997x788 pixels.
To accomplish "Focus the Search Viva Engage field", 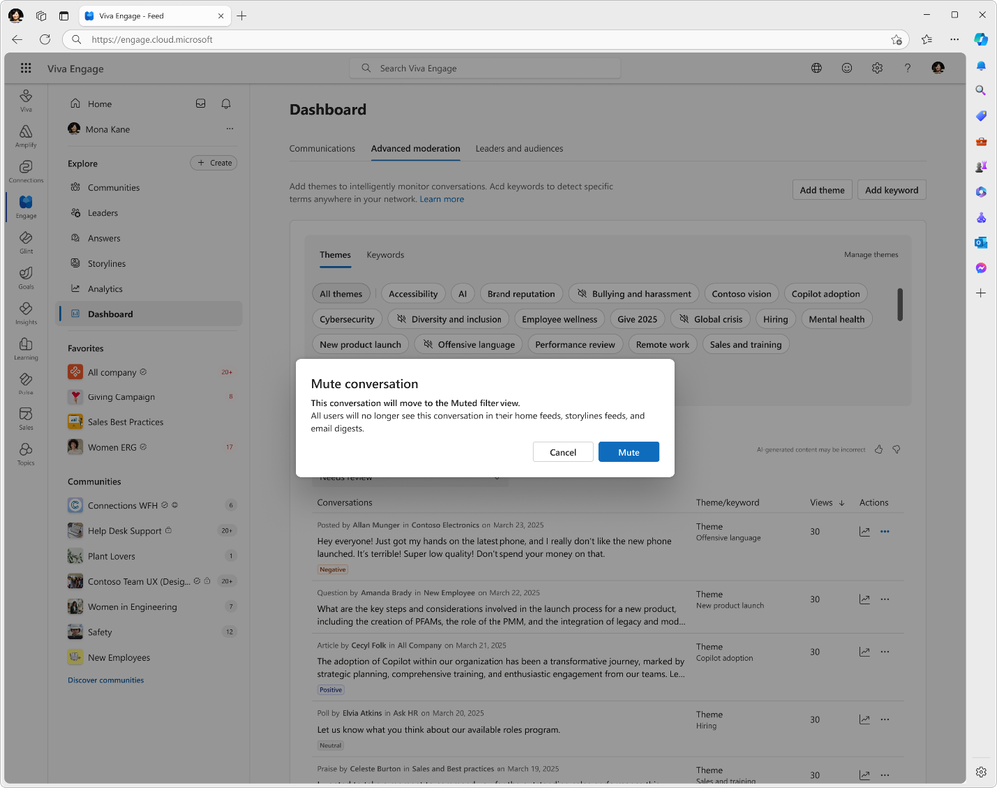I will pyautogui.click(x=486, y=68).
